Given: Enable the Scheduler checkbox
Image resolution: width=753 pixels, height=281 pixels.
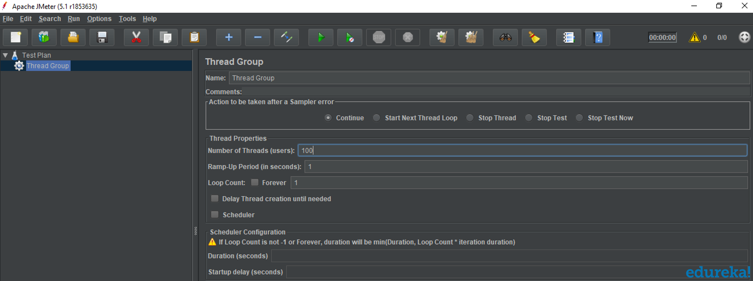Looking at the screenshot, I should click(215, 215).
